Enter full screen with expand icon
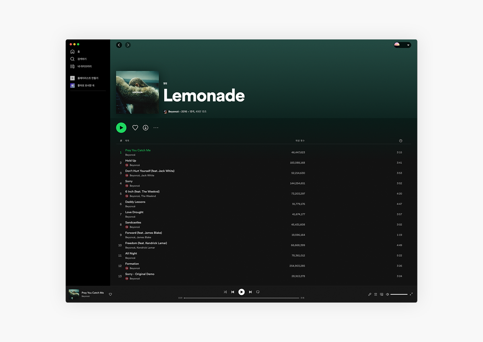 coord(411,294)
